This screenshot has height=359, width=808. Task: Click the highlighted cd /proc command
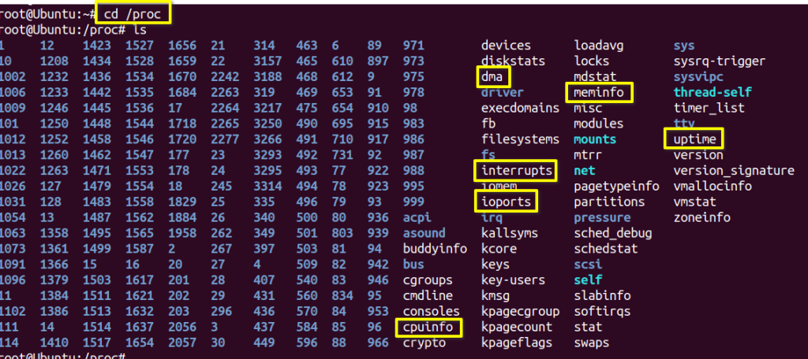[133, 13]
